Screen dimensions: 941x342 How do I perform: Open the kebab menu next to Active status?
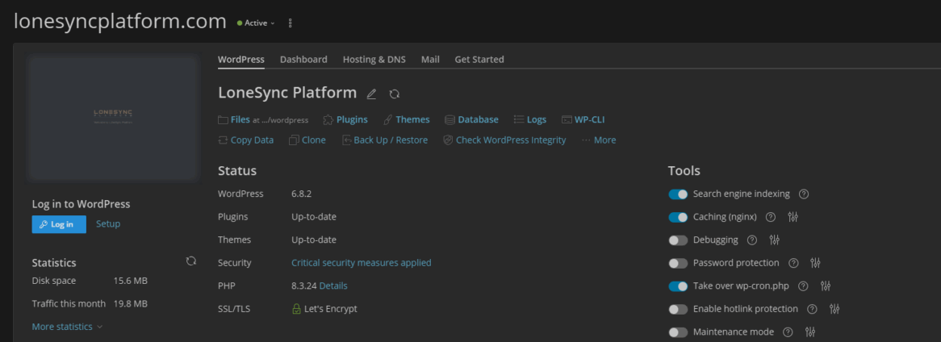pyautogui.click(x=291, y=23)
